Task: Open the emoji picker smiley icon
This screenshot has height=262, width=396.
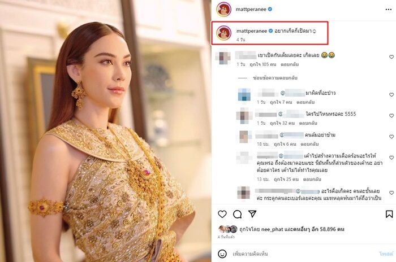Action: pyautogui.click(x=222, y=254)
